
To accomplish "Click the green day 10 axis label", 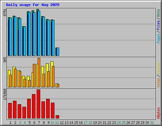I will coord(52,123).
